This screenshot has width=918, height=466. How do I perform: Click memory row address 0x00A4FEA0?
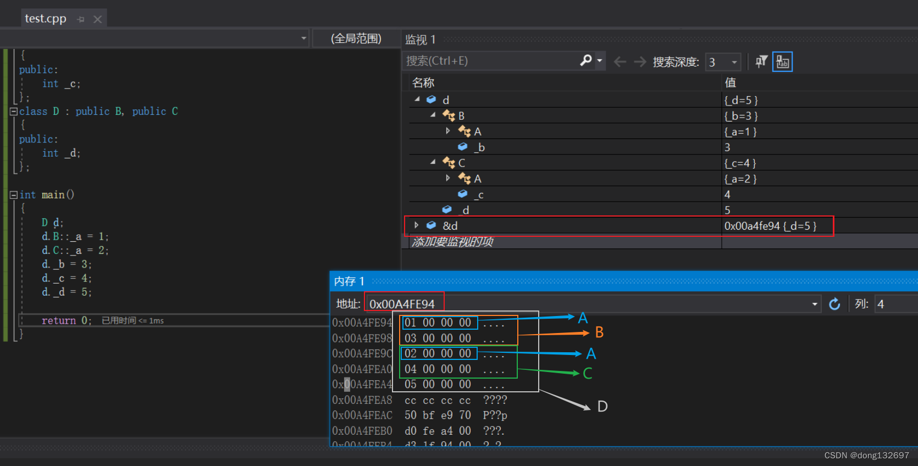point(362,369)
